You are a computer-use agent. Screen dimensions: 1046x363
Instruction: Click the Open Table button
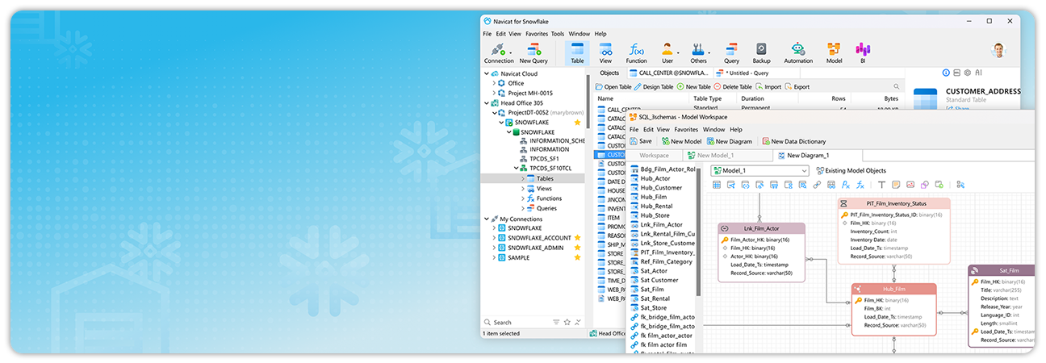click(613, 86)
